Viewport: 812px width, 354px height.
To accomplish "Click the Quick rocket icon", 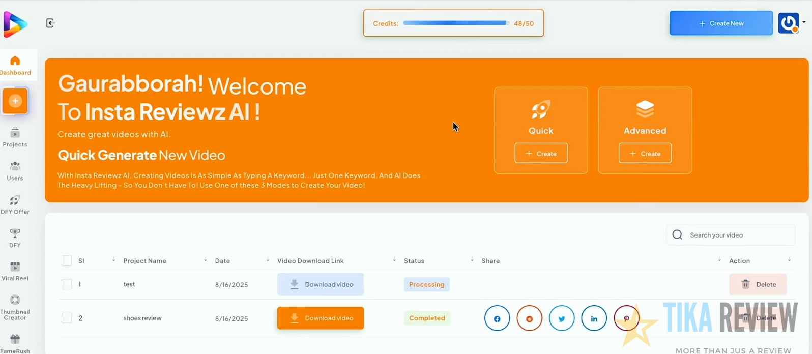I will tap(541, 109).
